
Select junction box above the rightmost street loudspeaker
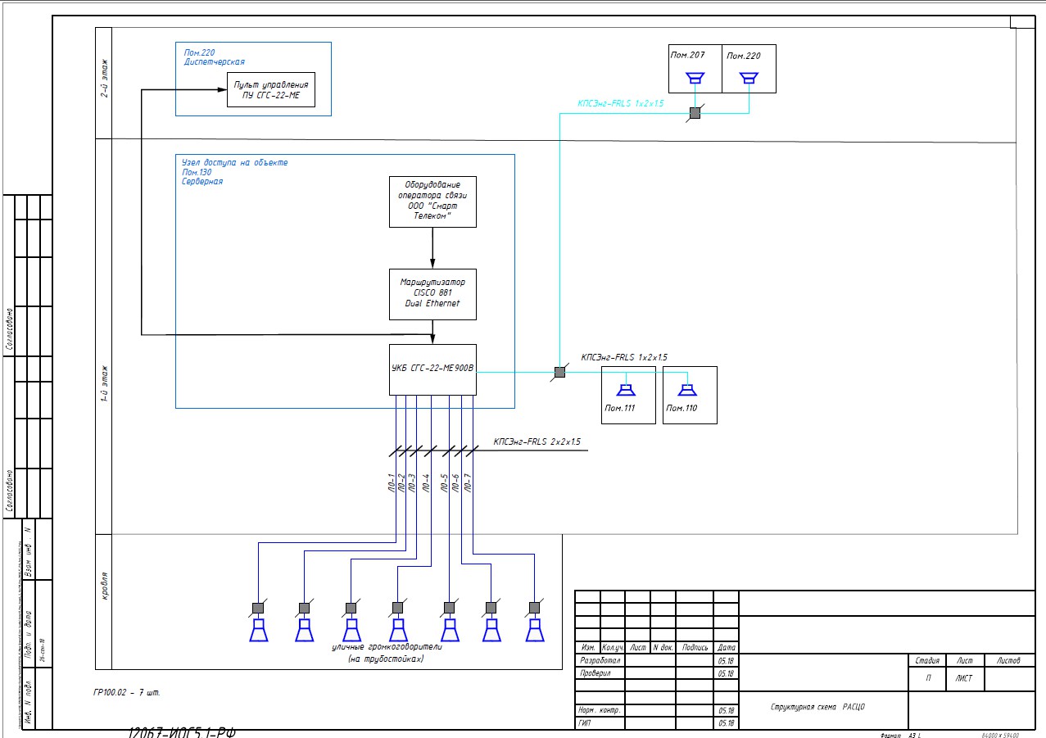534,608
